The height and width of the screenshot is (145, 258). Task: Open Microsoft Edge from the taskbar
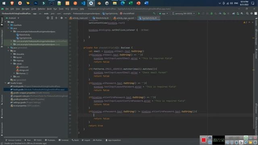point(123,3)
